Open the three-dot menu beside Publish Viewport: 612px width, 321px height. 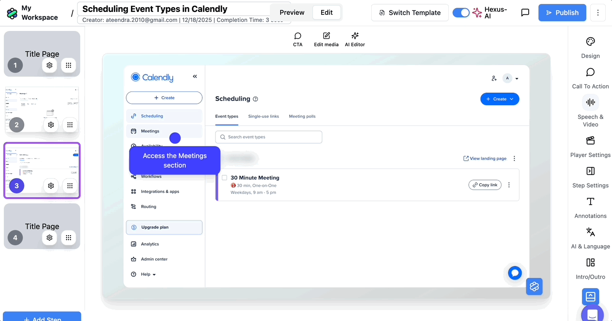[x=598, y=13]
